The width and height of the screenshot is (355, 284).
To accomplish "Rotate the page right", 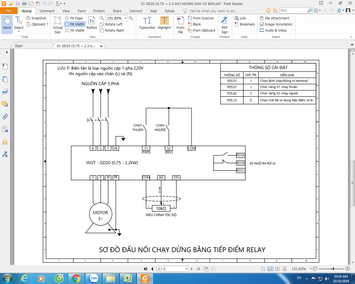I will coord(112,30).
